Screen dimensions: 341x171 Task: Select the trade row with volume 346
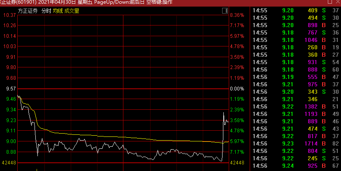[295, 99]
